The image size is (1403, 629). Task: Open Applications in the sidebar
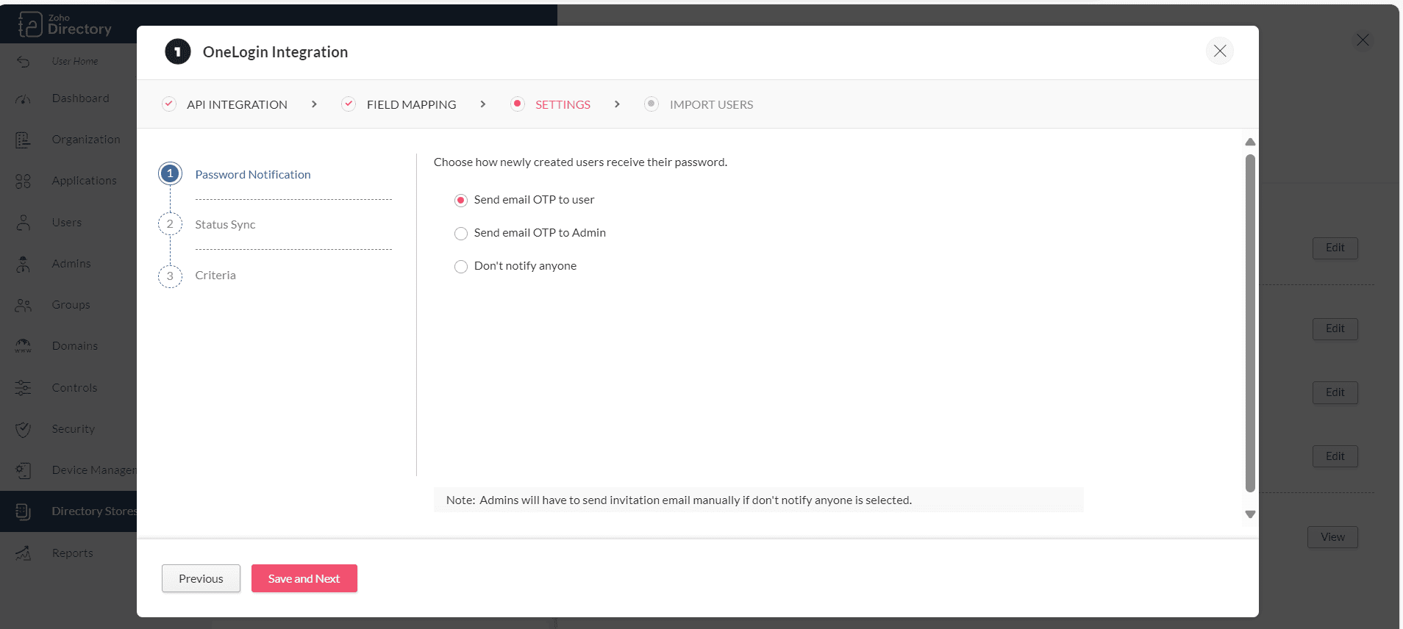click(x=84, y=181)
